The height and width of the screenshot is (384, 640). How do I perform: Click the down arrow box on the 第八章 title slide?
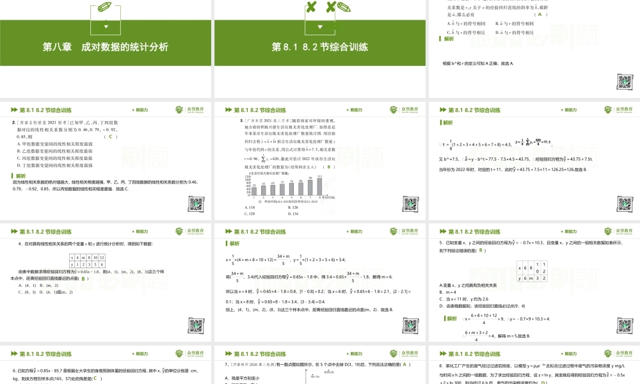click(106, 28)
